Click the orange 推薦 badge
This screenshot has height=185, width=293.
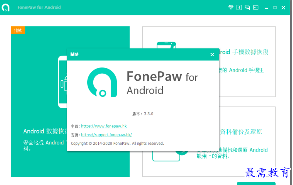(18, 30)
